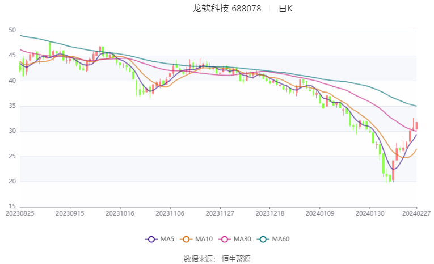The height and width of the screenshot is (264, 434).
Task: Click the 35 price axis label
Action: click(12, 106)
